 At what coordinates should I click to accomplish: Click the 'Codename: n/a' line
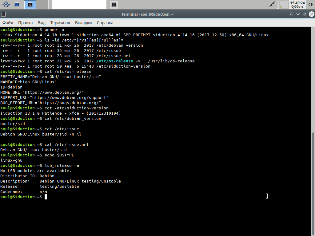coord(23,192)
